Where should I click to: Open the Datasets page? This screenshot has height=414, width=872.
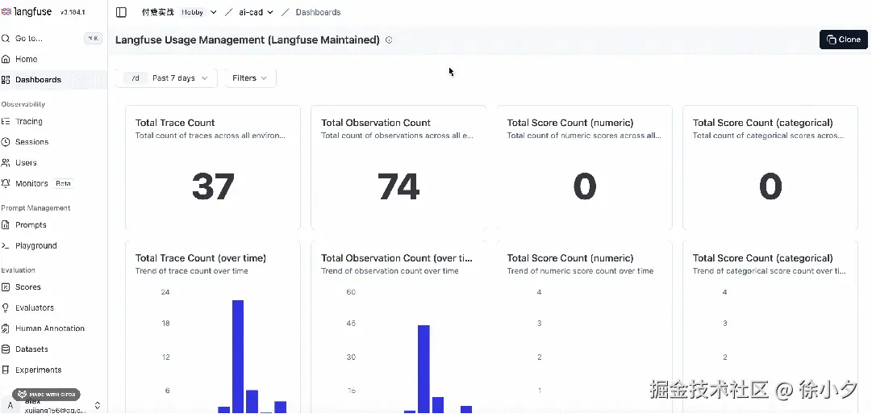31,349
